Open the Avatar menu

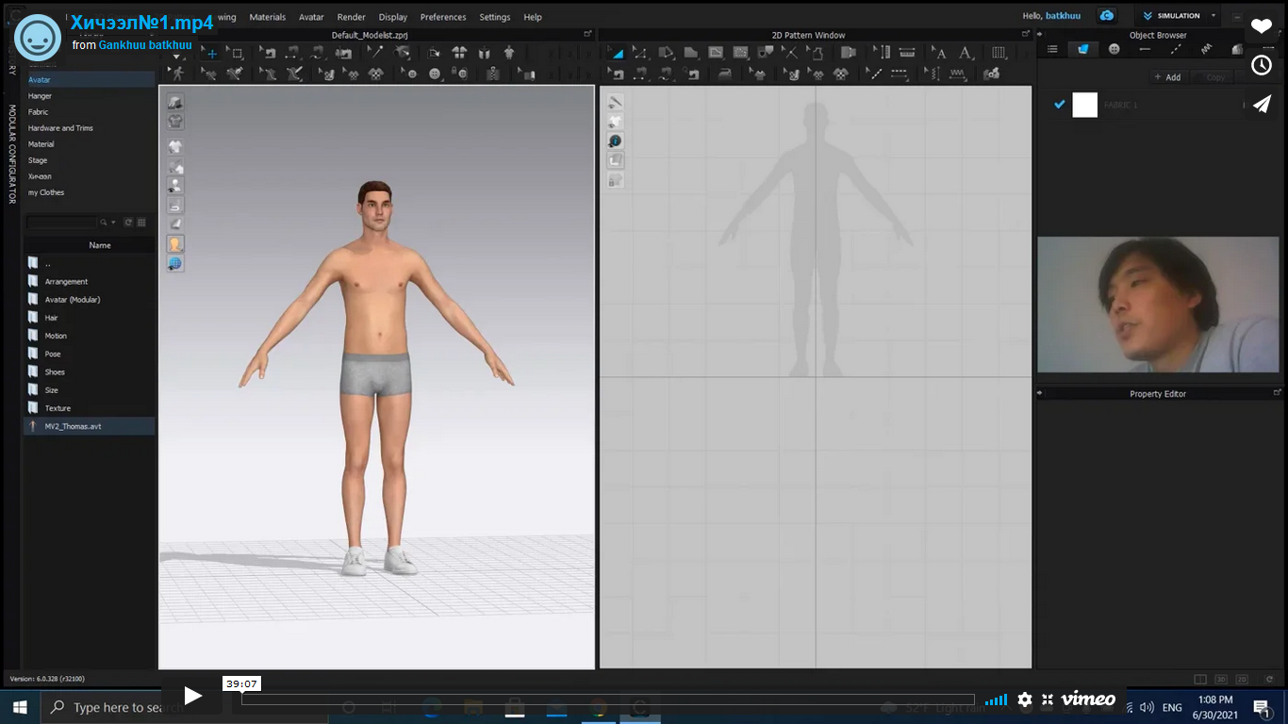click(x=311, y=17)
